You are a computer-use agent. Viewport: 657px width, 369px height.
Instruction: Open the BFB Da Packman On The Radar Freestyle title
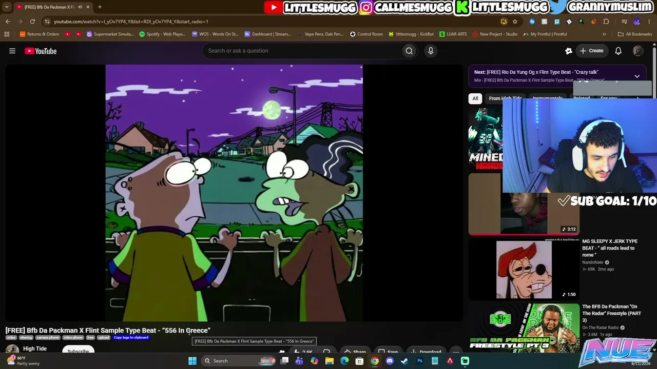(611, 314)
